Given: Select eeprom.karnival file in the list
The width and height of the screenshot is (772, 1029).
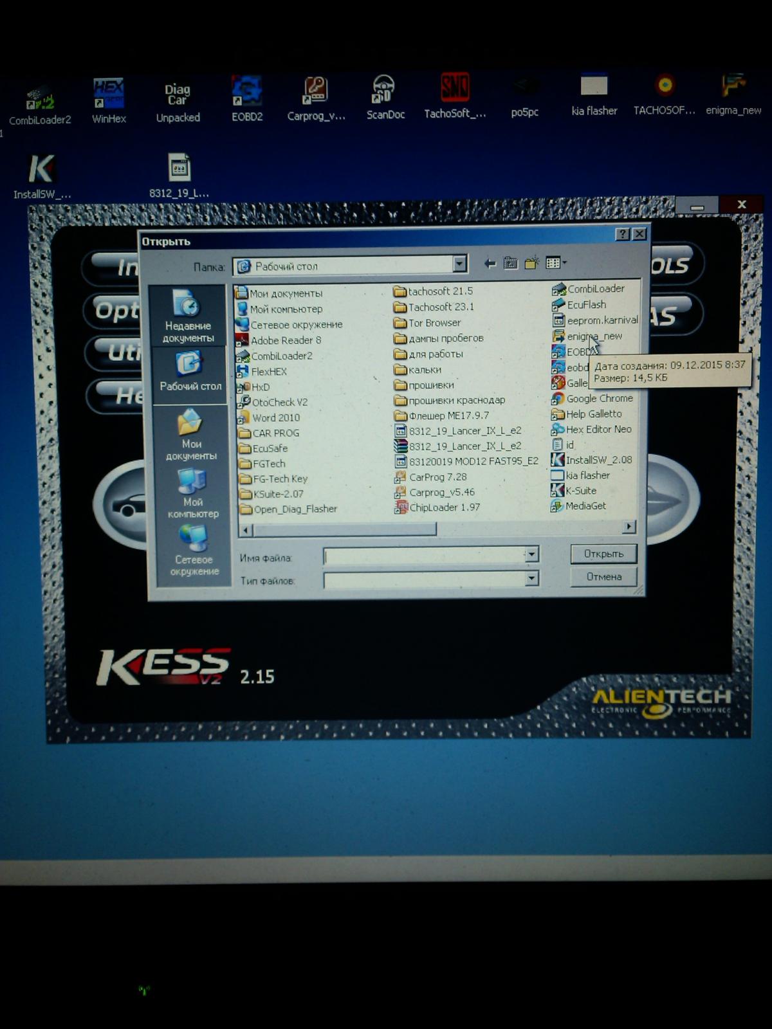Looking at the screenshot, I should pos(595,320).
